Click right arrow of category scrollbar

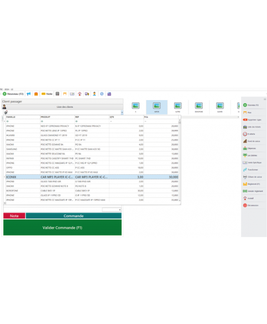point(239,117)
